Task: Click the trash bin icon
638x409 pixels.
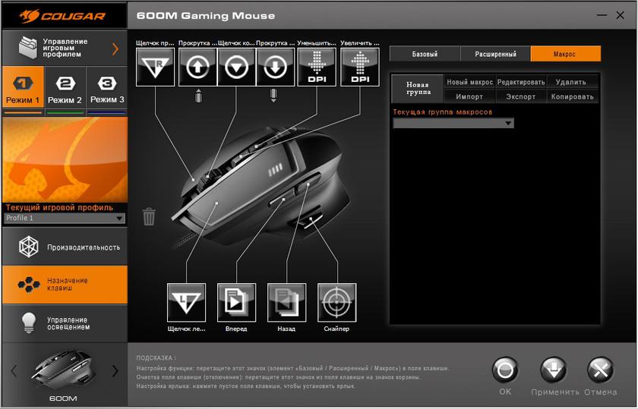Action: [x=149, y=217]
